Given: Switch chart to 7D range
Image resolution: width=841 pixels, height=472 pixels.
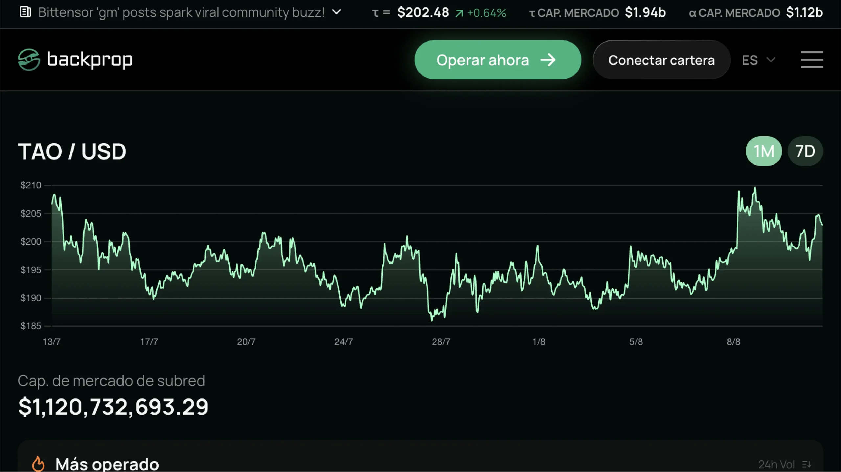Looking at the screenshot, I should (x=805, y=151).
